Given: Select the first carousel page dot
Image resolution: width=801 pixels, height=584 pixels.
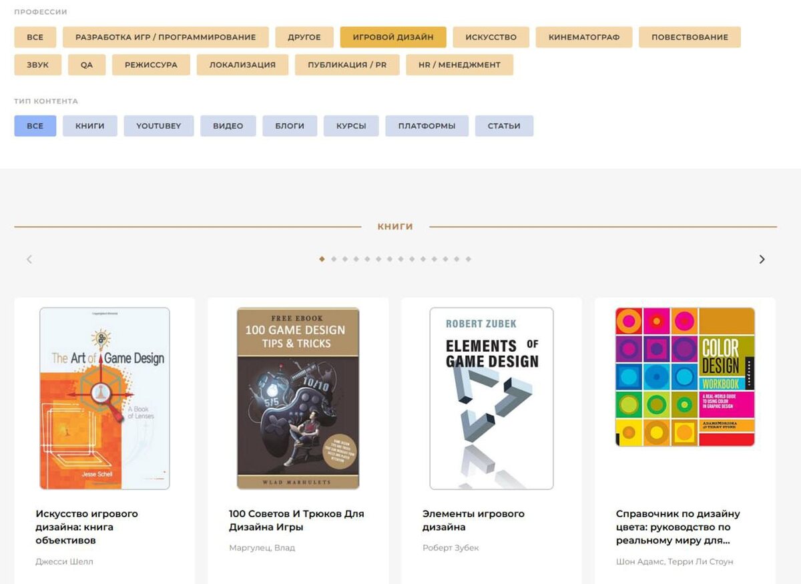Looking at the screenshot, I should (322, 259).
